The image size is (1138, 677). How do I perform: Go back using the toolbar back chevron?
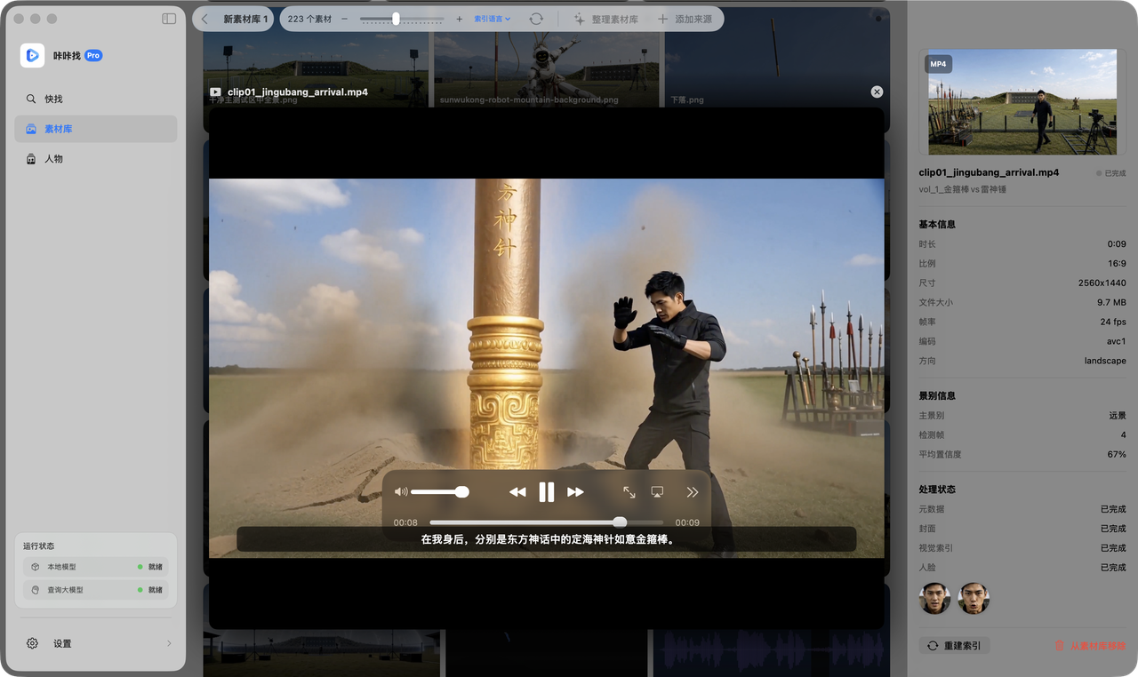(x=205, y=19)
